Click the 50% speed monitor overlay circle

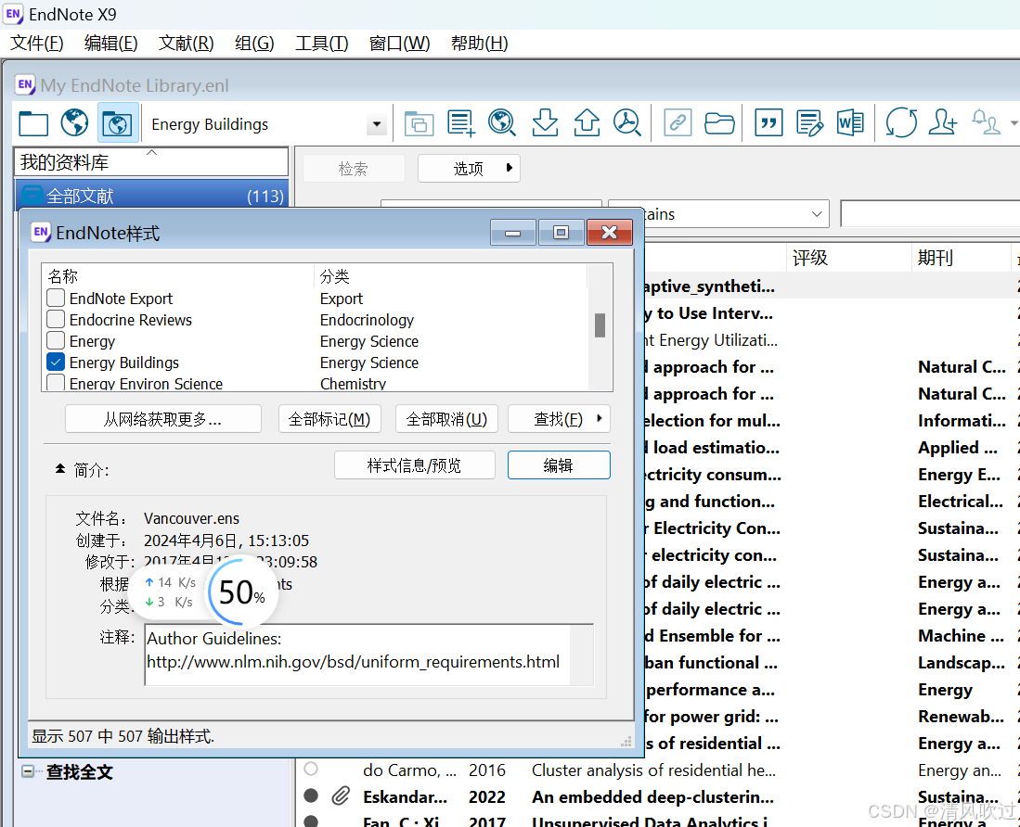tap(242, 592)
